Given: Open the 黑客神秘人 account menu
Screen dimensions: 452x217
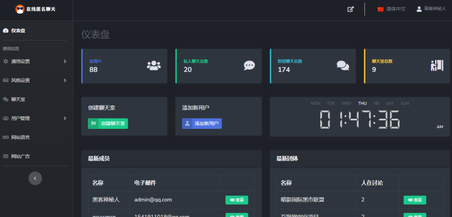Looking at the screenshot, I should (431, 9).
